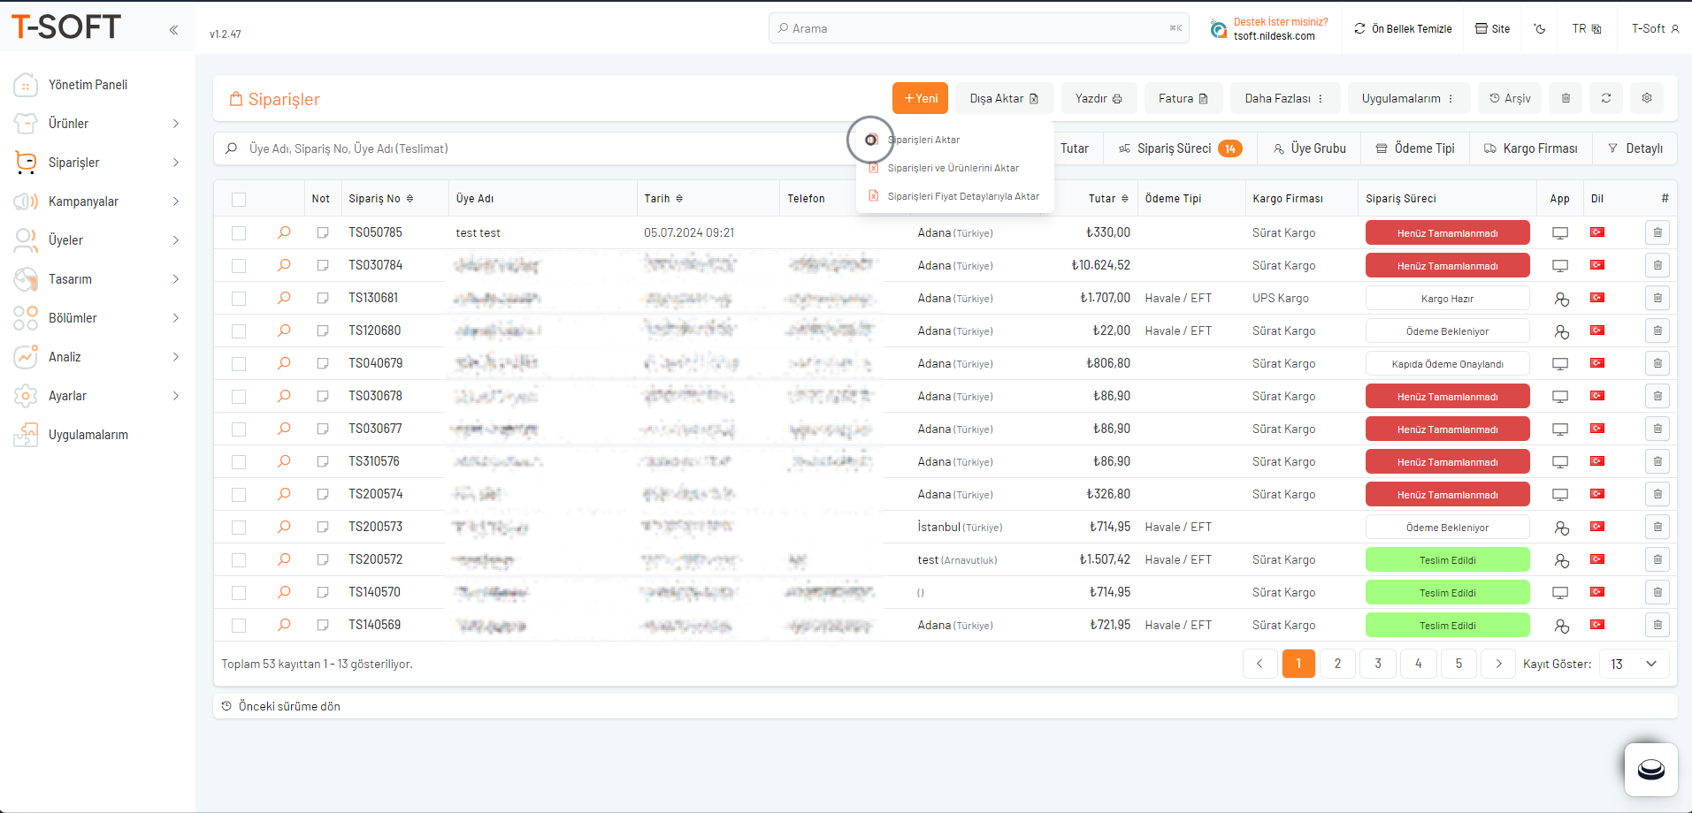Click the orange +Yeni button
The image size is (1692, 813).
click(x=920, y=98)
